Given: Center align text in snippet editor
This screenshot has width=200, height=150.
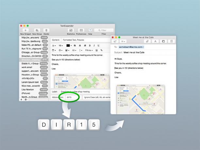Looking at the screenshot, I should tap(80, 46).
